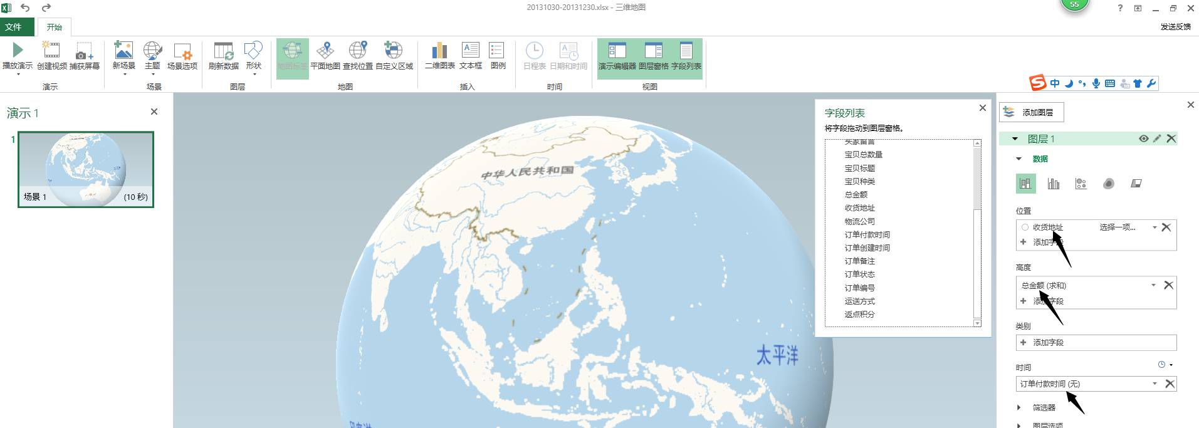The height and width of the screenshot is (428, 1199).
Task: Open 场景选项 settings
Action: (182, 56)
